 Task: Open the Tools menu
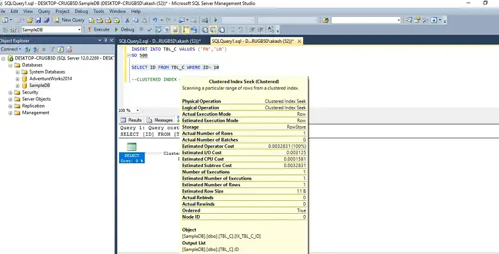pyautogui.click(x=99, y=11)
